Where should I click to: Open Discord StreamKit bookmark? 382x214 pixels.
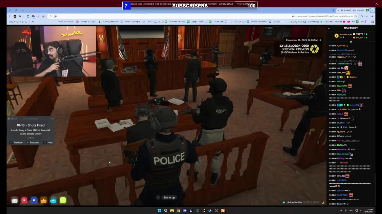(261, 22)
